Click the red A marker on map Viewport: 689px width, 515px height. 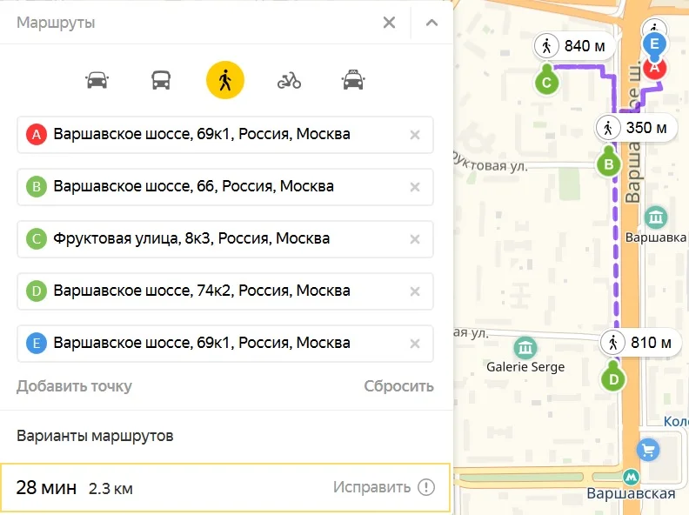655,70
